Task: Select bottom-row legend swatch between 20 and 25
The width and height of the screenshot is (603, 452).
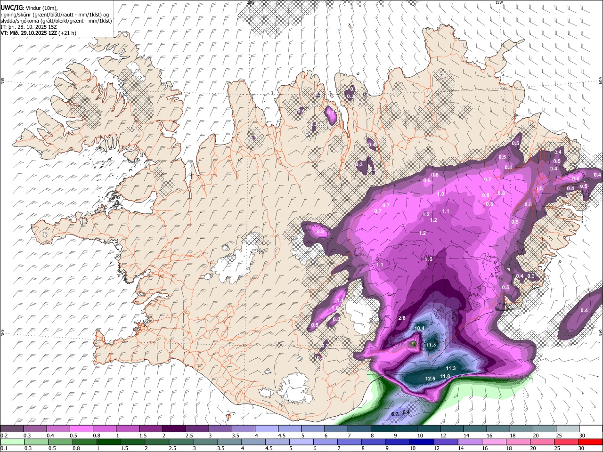Action: pos(542,442)
